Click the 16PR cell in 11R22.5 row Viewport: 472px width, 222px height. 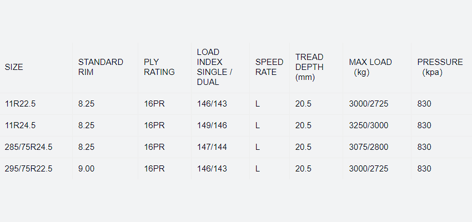tap(154, 104)
